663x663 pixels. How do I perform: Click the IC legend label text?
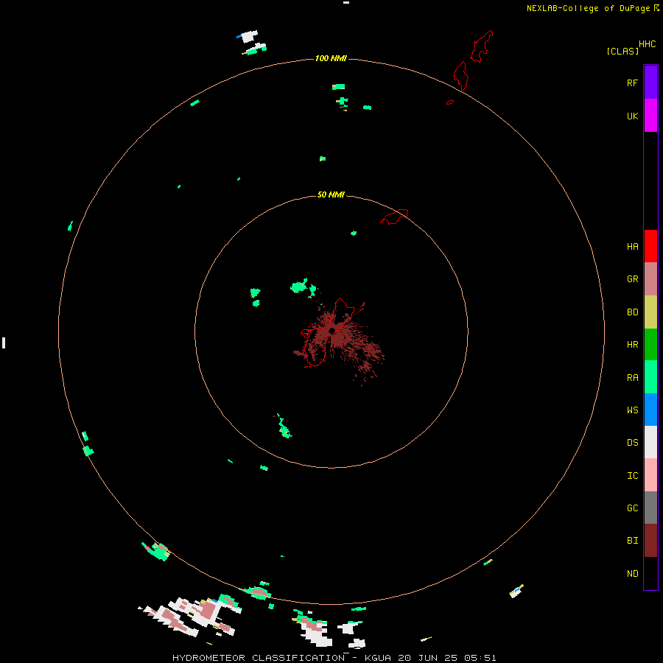(x=632, y=476)
